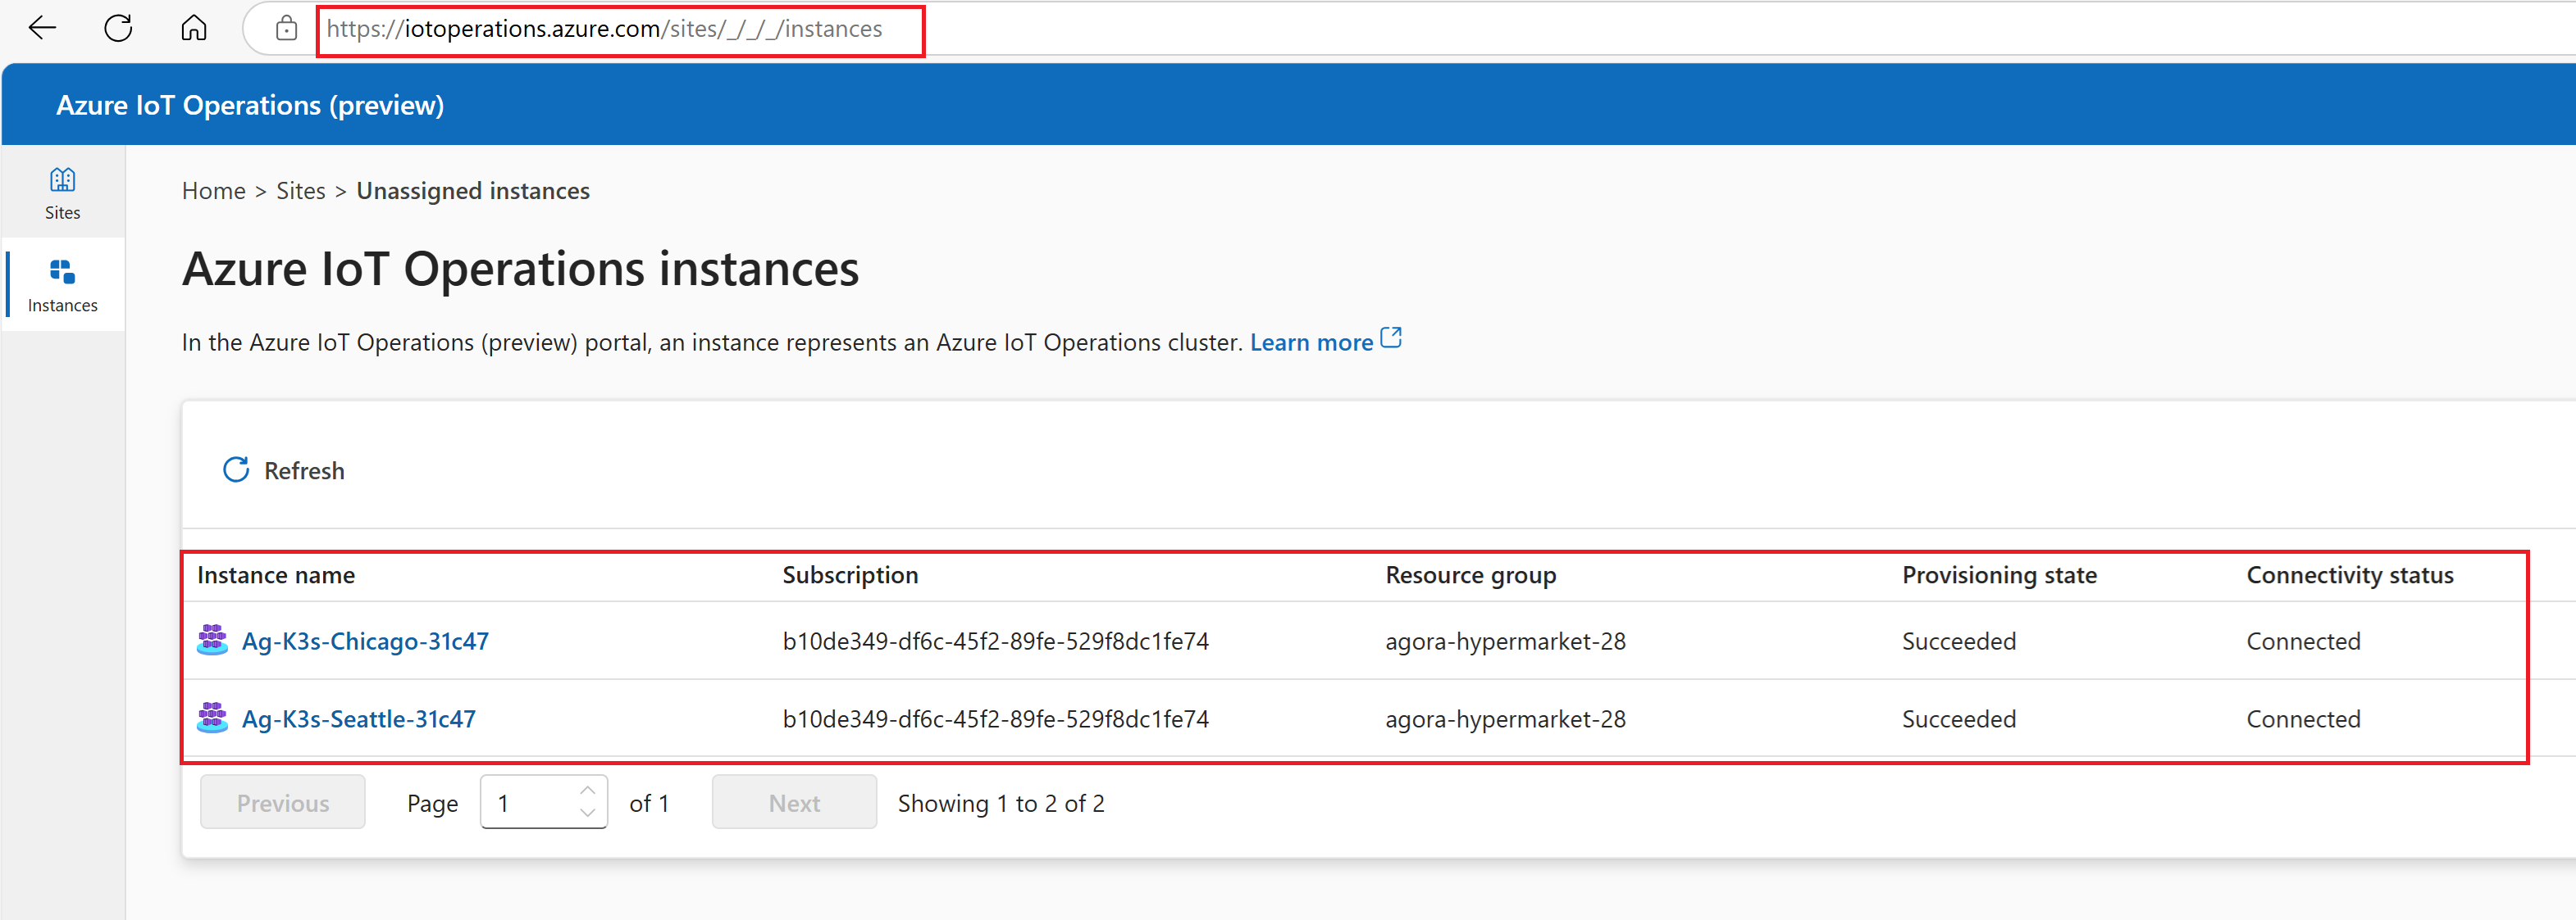
Task: Refresh the instances list
Action: tap(283, 469)
